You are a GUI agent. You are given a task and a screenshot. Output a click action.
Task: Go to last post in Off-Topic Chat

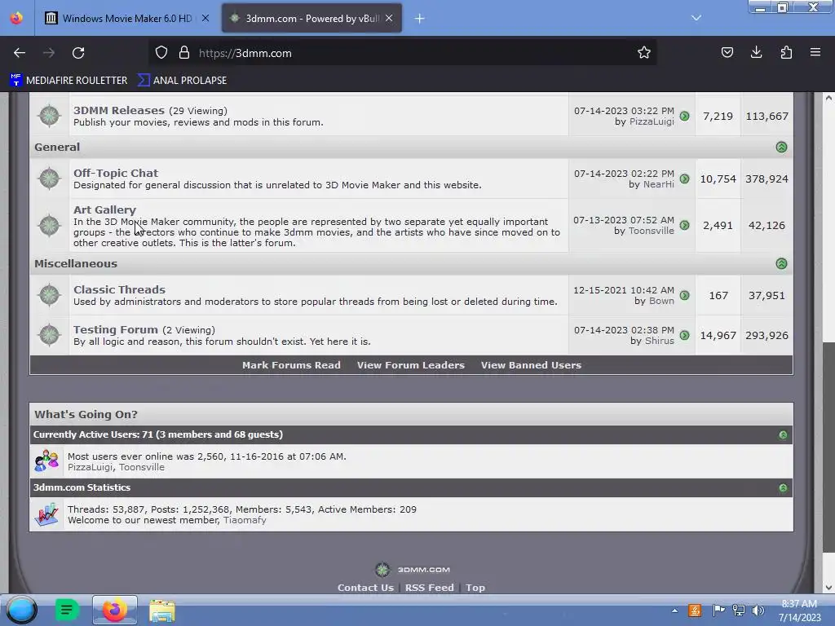coord(685,179)
